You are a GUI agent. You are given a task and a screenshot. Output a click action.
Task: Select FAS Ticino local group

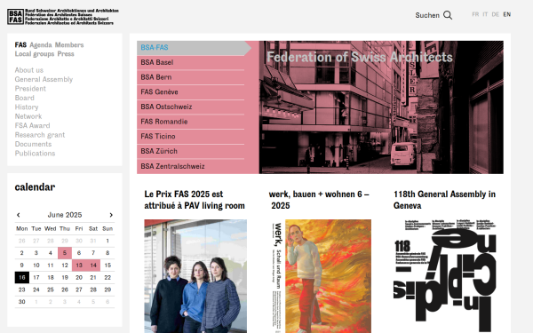tap(190, 136)
